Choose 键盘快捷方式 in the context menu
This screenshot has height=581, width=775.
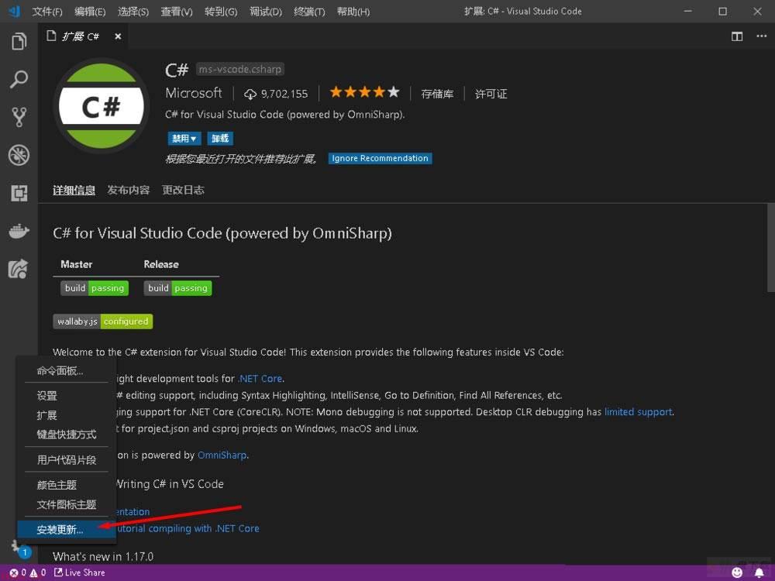[67, 435]
